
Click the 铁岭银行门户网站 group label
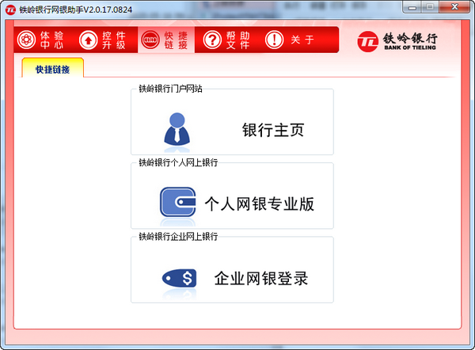(170, 89)
